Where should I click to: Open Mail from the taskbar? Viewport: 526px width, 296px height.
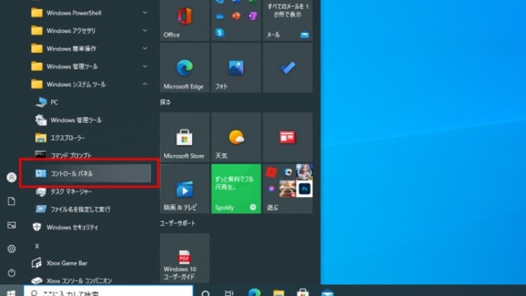point(327,292)
